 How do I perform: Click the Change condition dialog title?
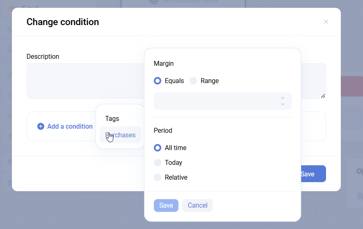63,22
